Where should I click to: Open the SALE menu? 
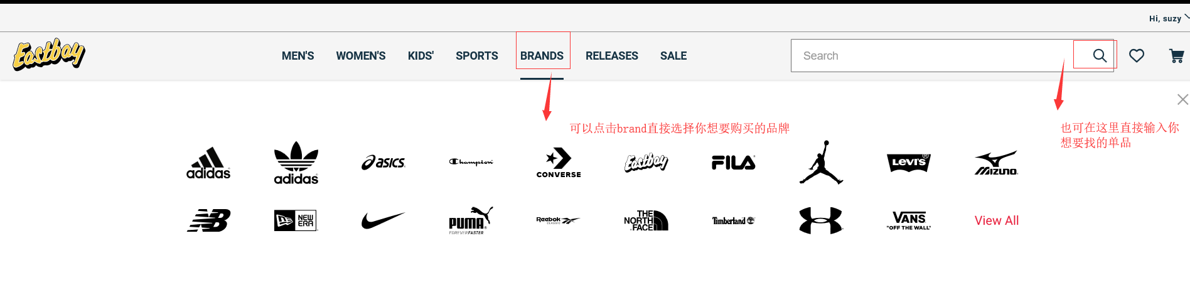(x=673, y=56)
